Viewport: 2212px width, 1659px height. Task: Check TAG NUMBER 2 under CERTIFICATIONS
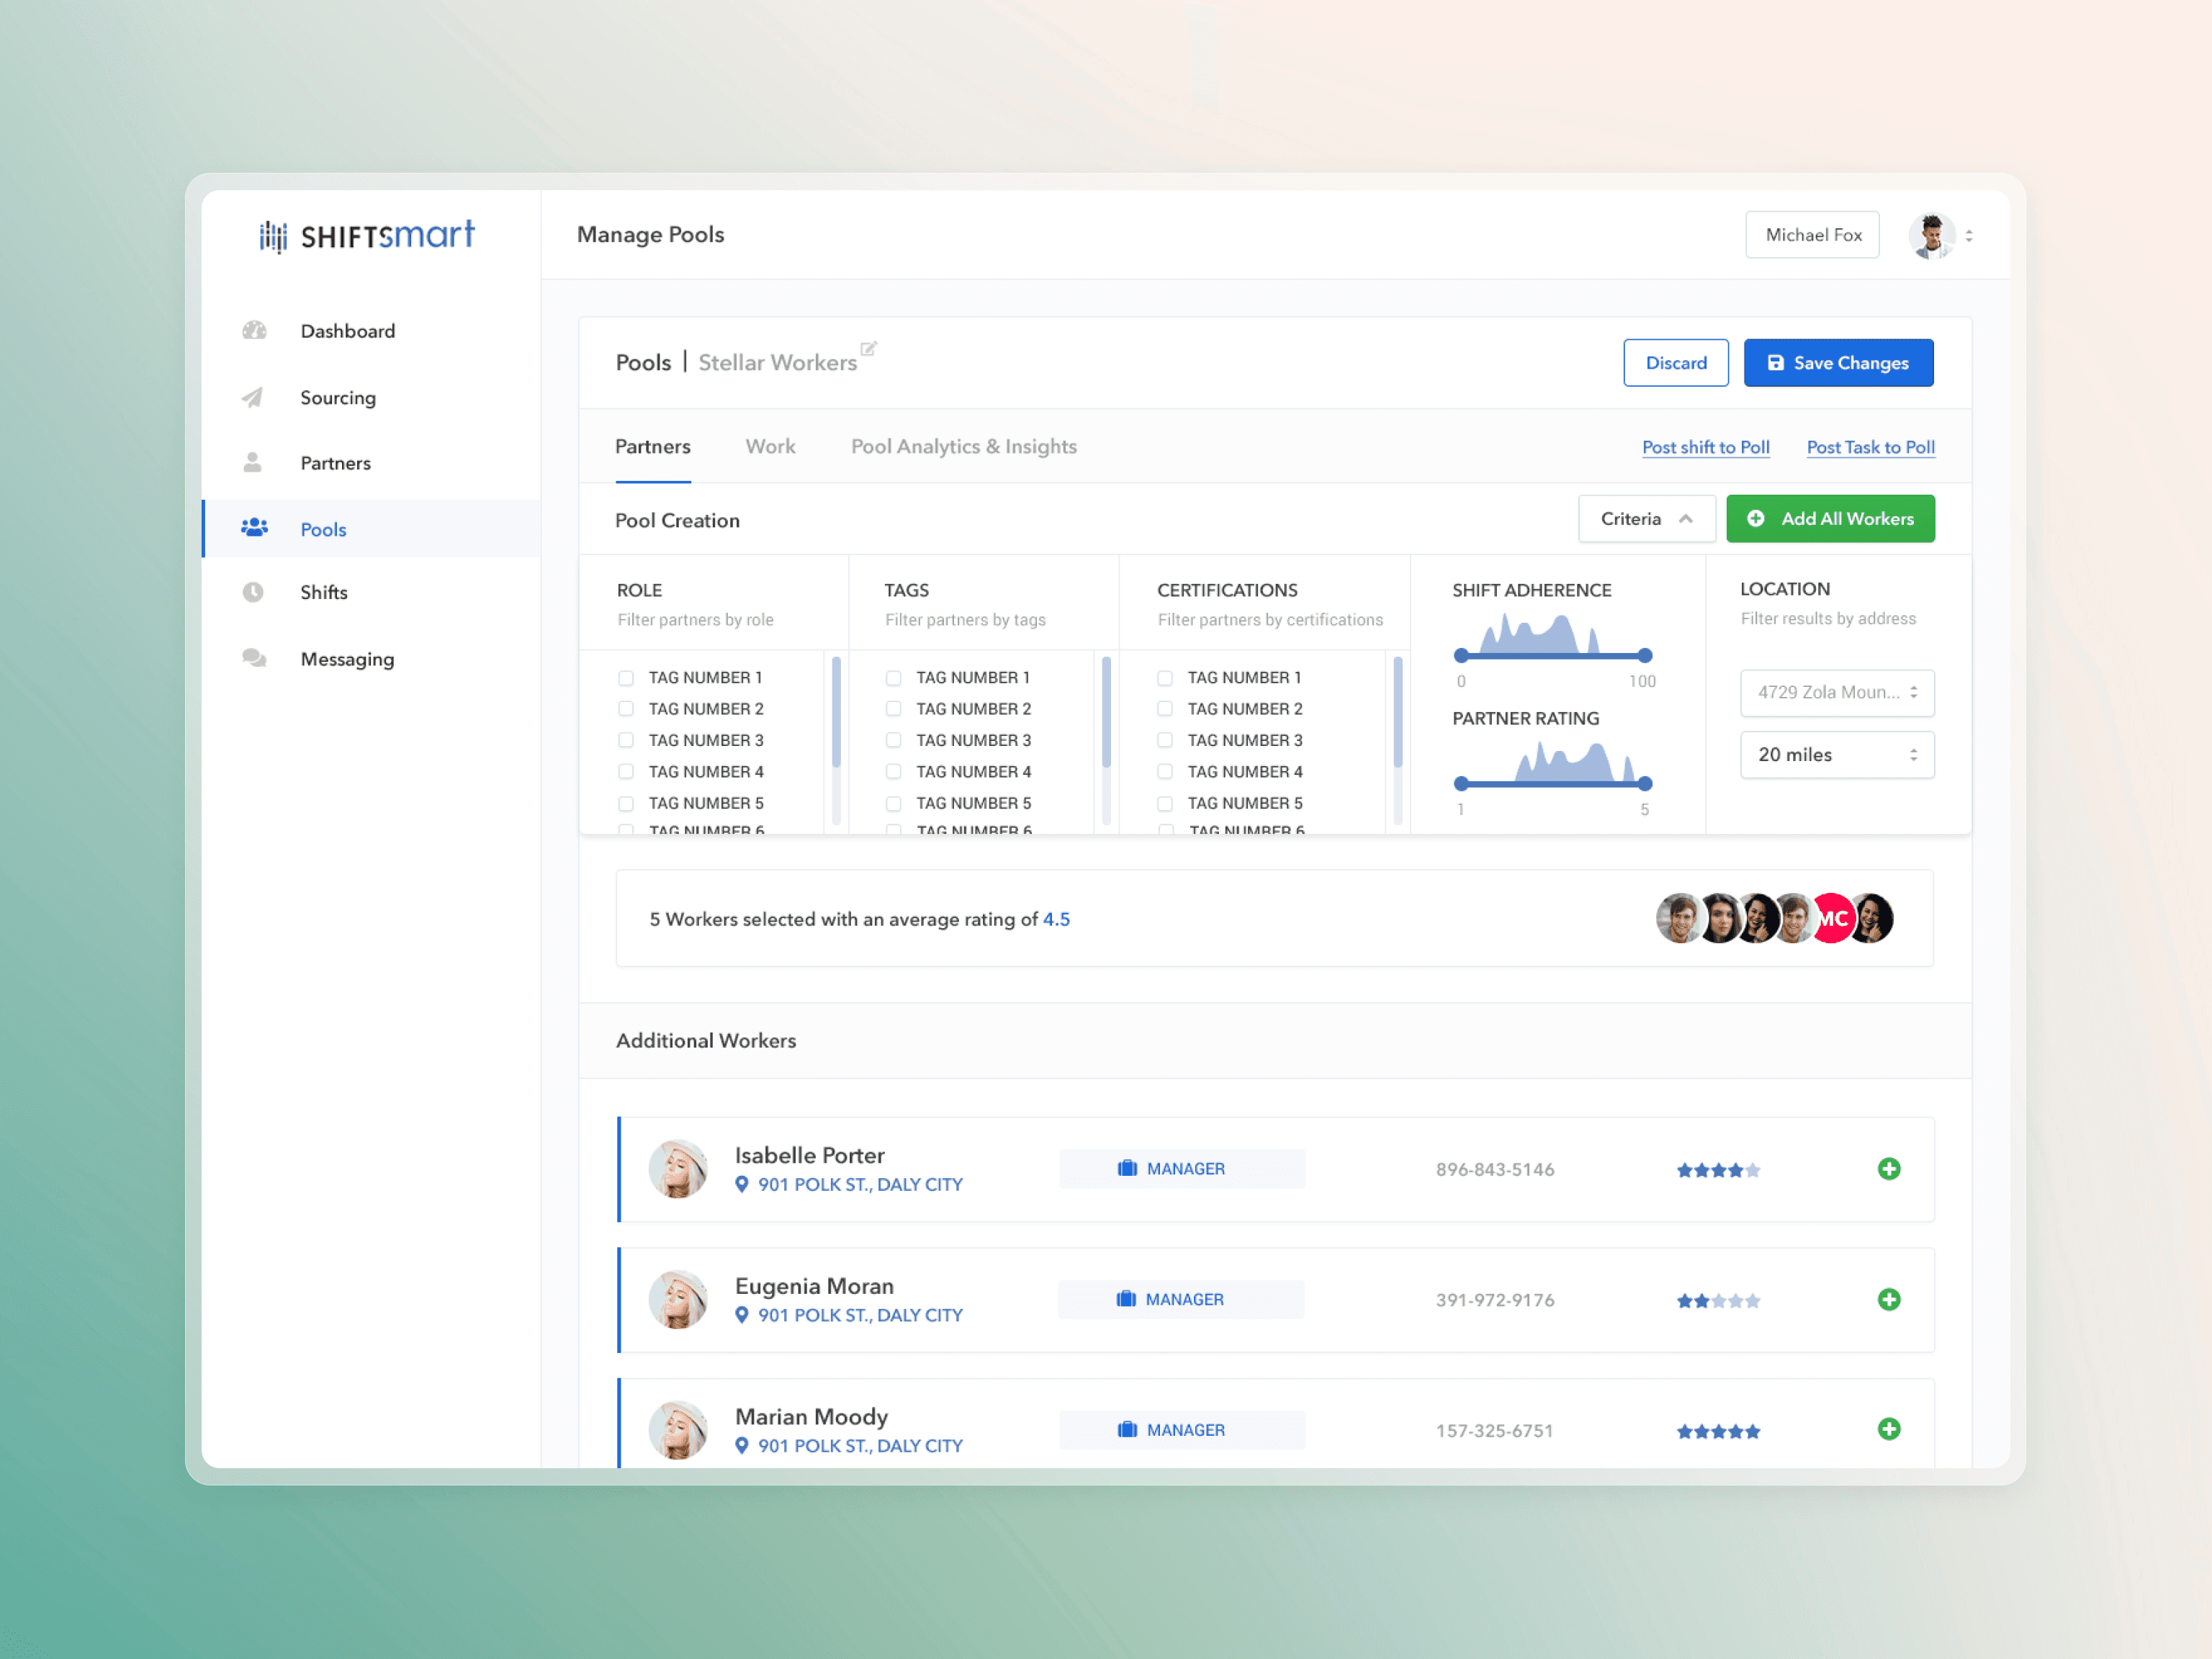pos(1165,709)
